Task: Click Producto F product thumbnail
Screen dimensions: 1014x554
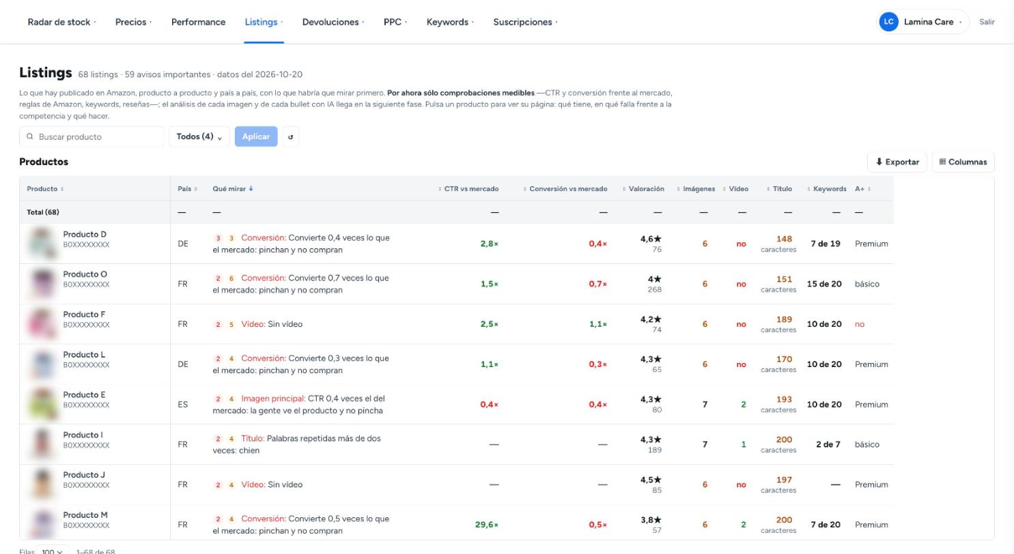Action: 42,324
